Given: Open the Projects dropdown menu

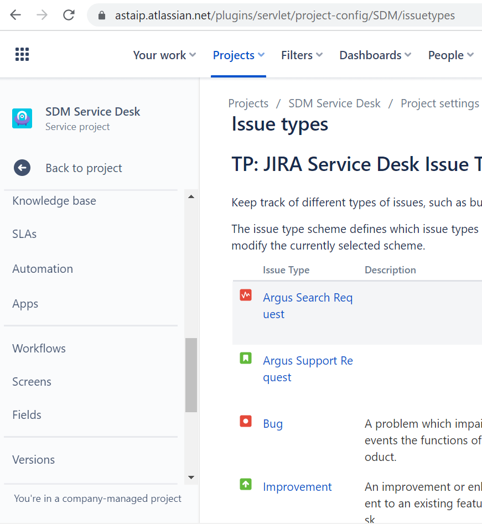Looking at the screenshot, I should (x=239, y=55).
